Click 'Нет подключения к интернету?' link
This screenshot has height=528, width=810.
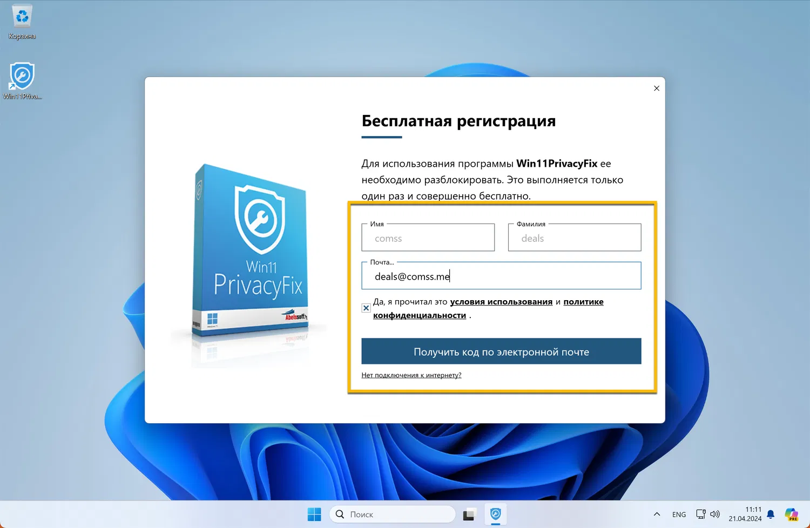coord(411,375)
